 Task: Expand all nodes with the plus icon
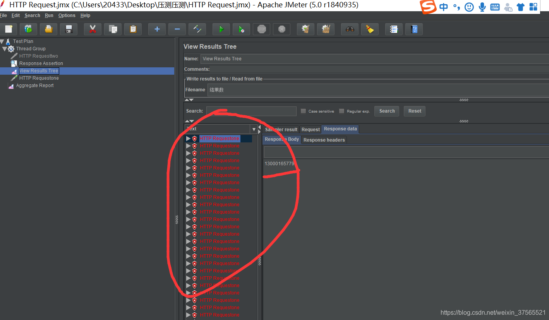[x=157, y=29]
